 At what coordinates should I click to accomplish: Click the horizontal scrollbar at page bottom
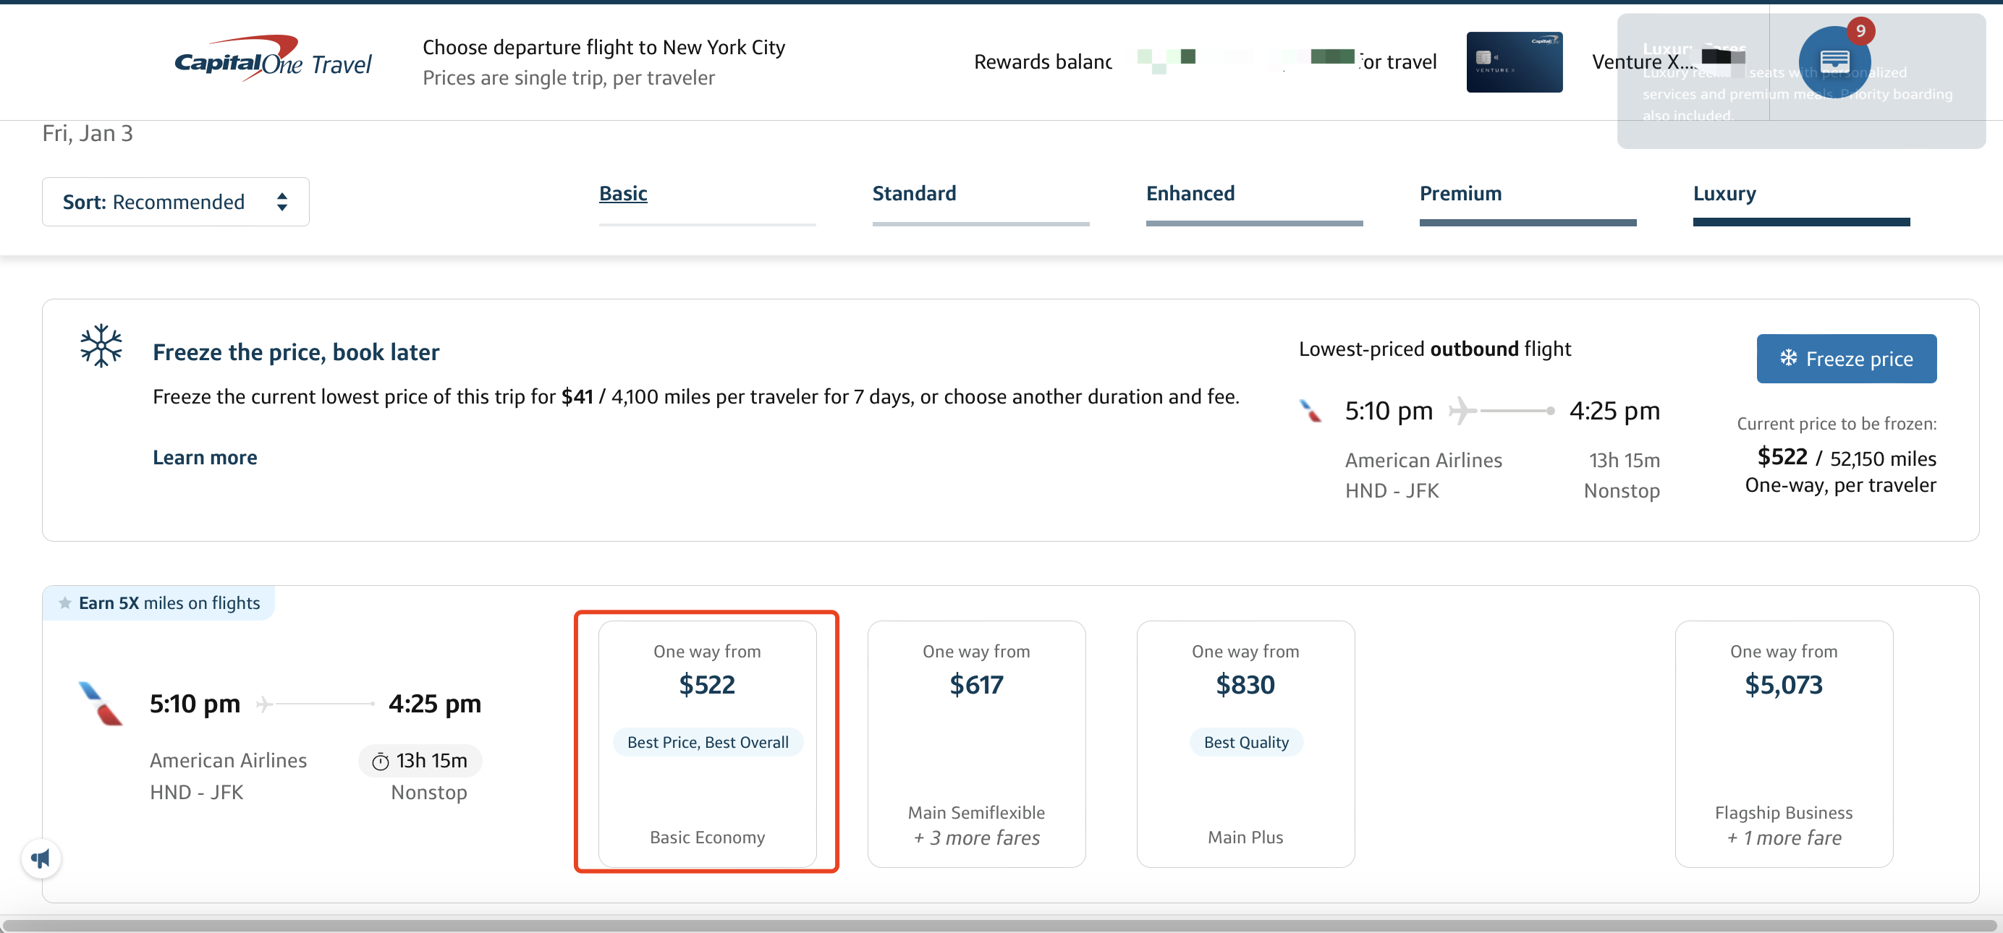pyautogui.click(x=1002, y=925)
